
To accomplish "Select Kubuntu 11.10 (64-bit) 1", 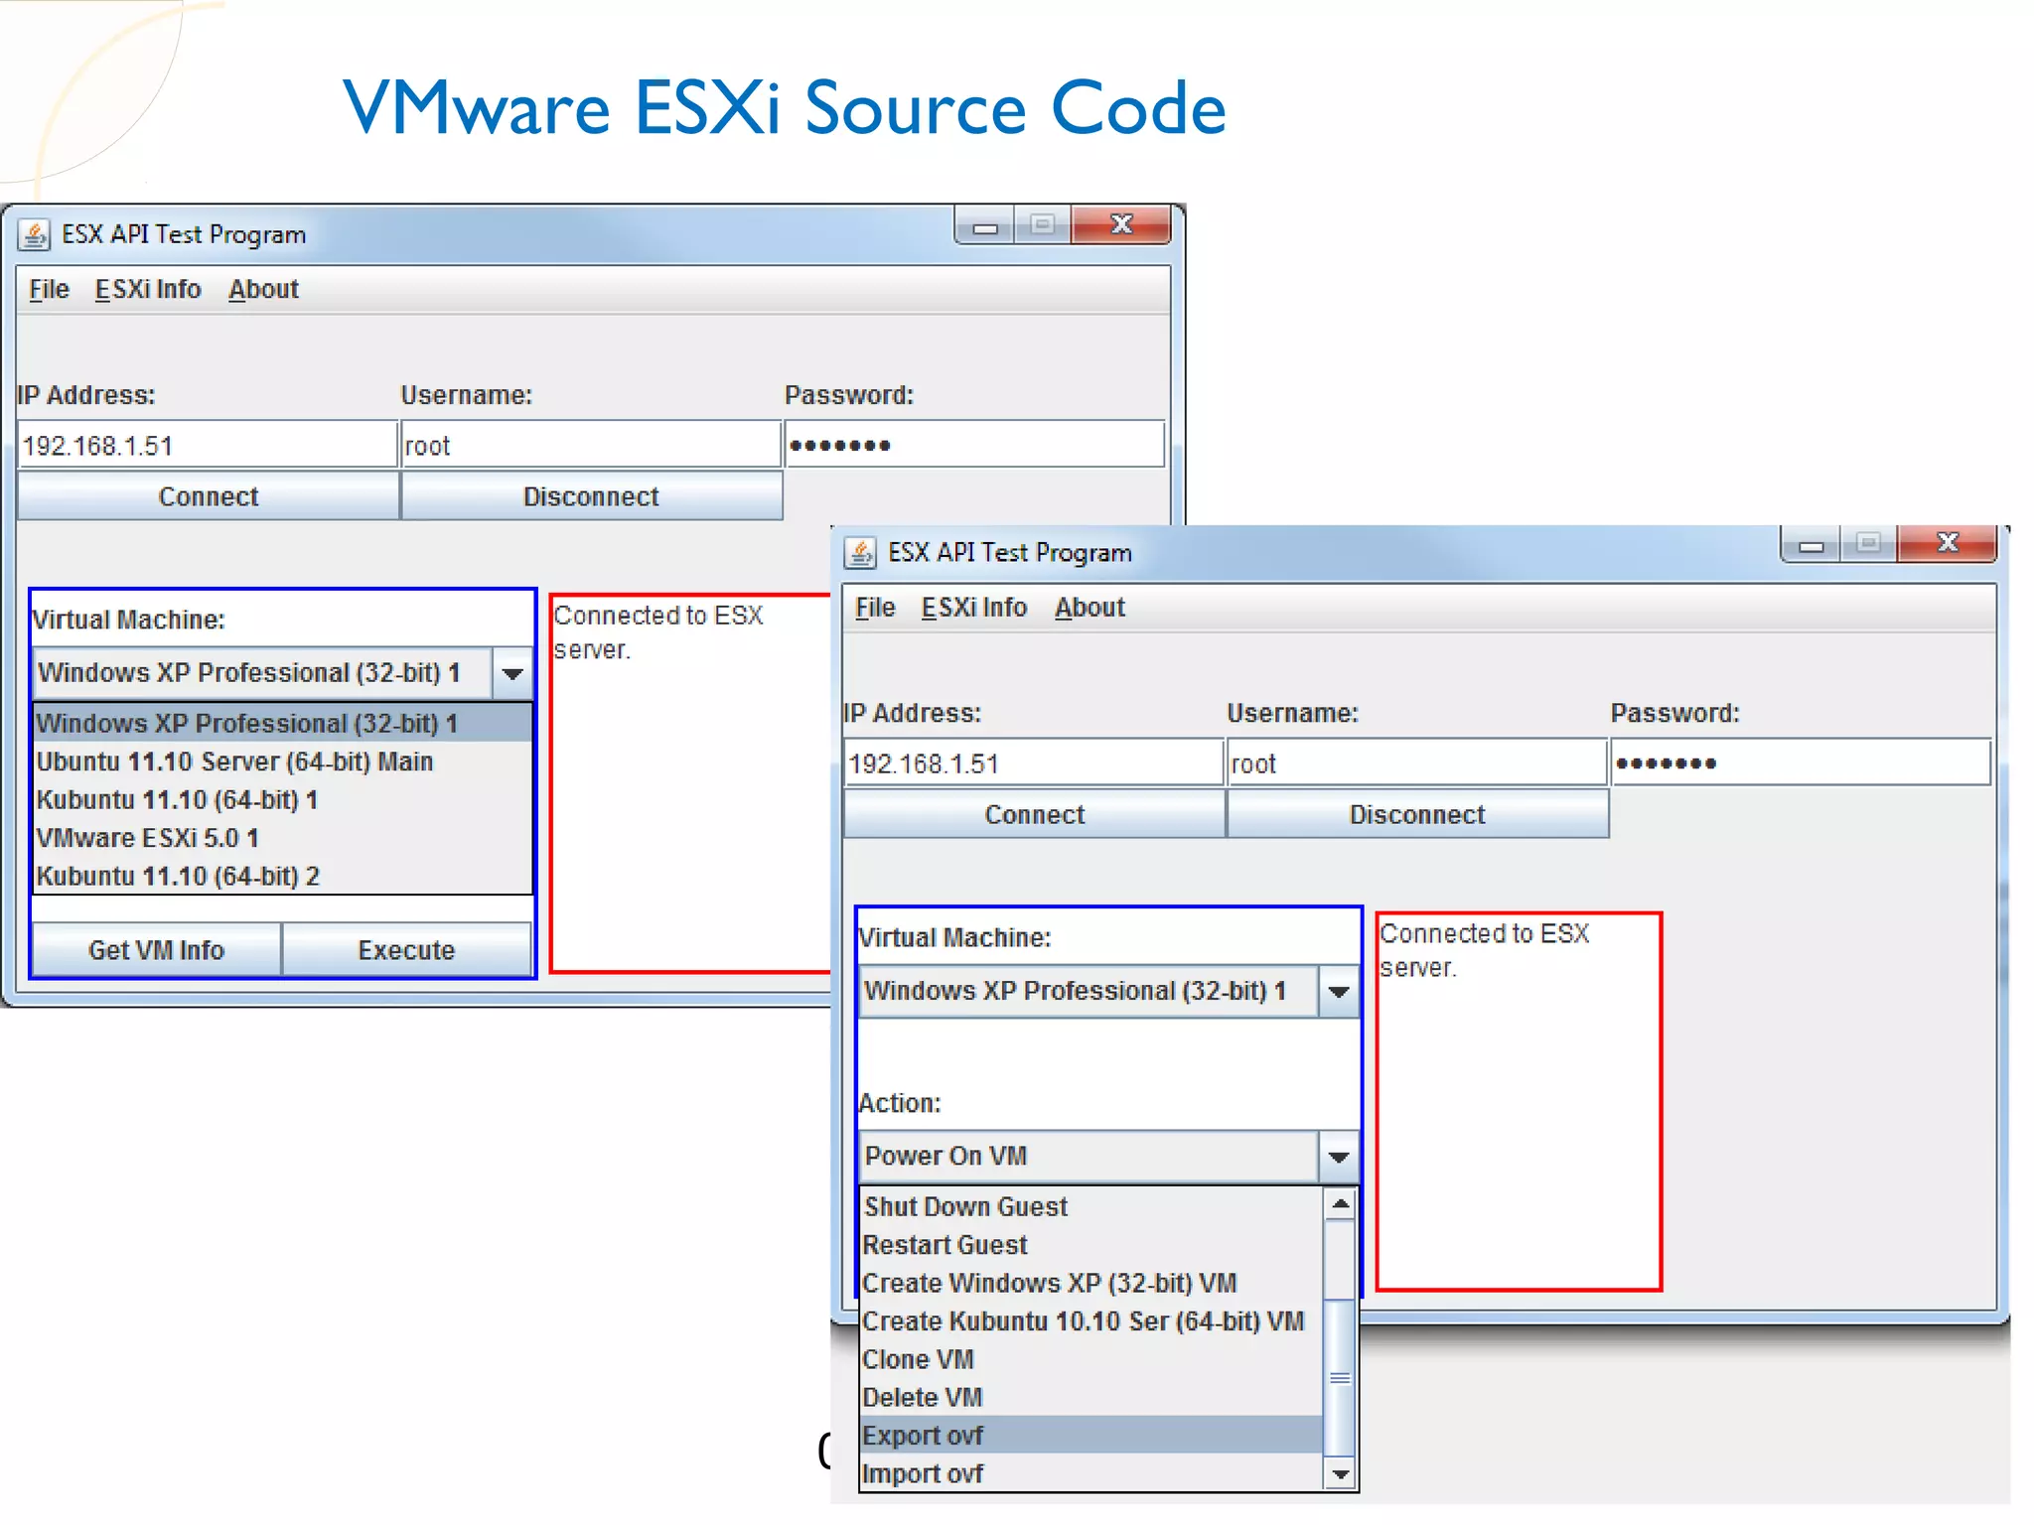I will (283, 799).
